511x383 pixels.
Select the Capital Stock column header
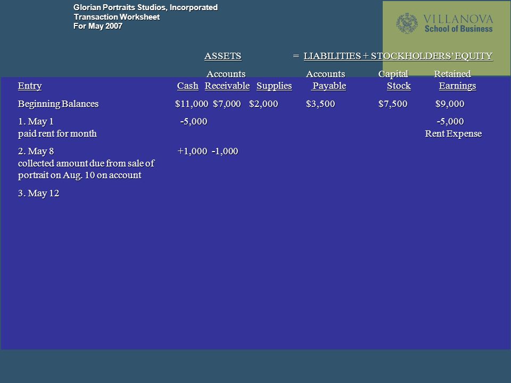pos(394,80)
